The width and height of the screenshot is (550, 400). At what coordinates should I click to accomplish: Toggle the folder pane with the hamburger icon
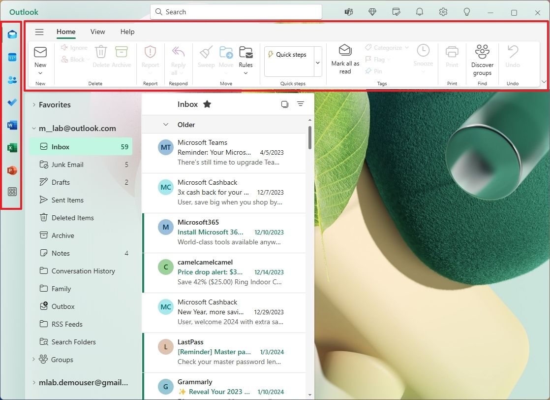(x=39, y=31)
